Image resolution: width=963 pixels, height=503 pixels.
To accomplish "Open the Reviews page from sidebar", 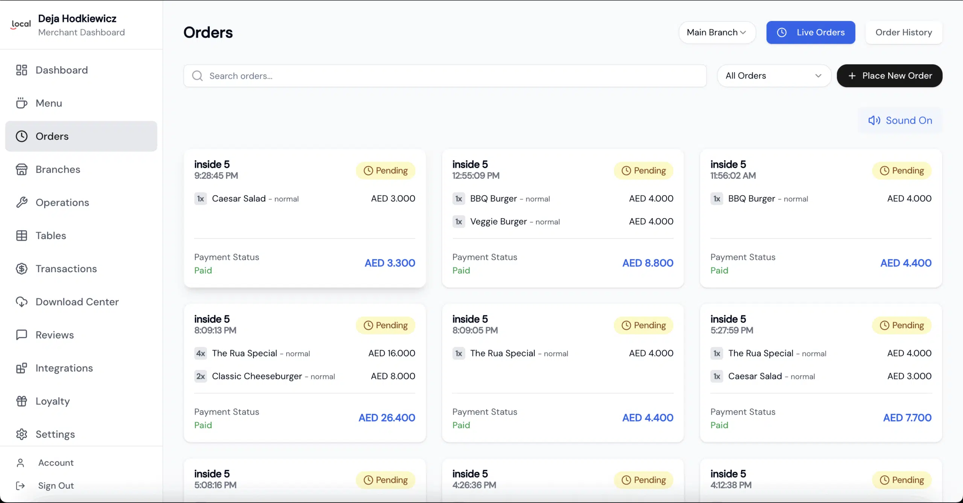I will click(55, 335).
